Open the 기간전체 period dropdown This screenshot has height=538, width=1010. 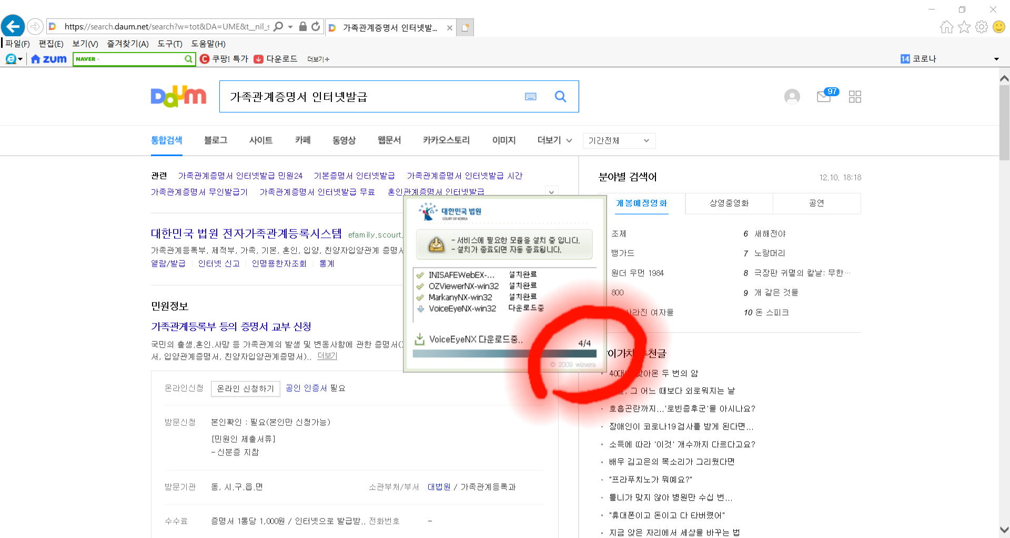pyautogui.click(x=619, y=140)
